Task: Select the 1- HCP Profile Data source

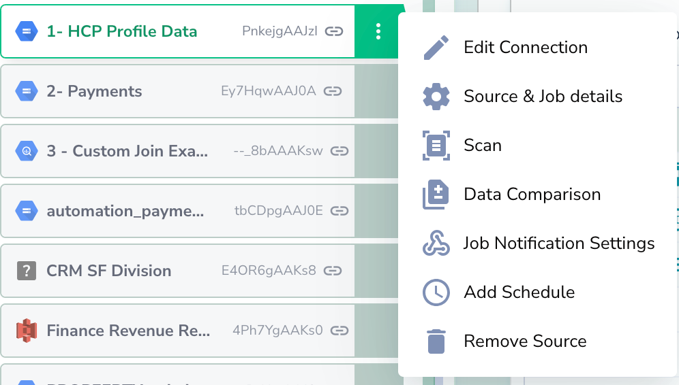Action: coord(121,31)
